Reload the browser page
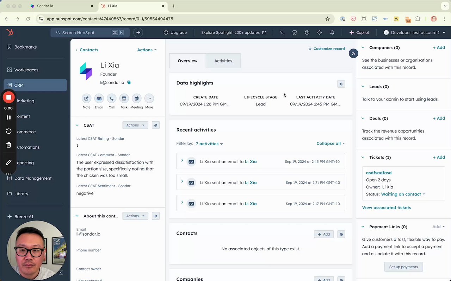This screenshot has width=451, height=281. pos(28,19)
